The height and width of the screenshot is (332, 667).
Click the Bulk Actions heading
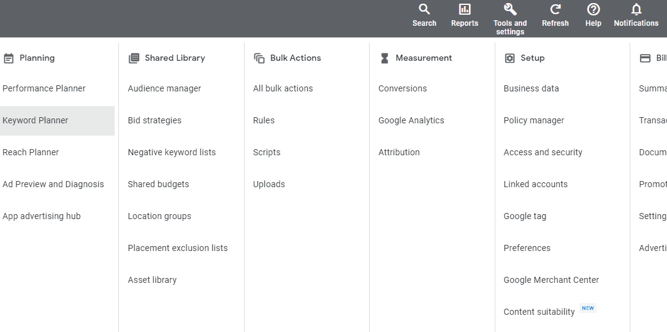[295, 58]
